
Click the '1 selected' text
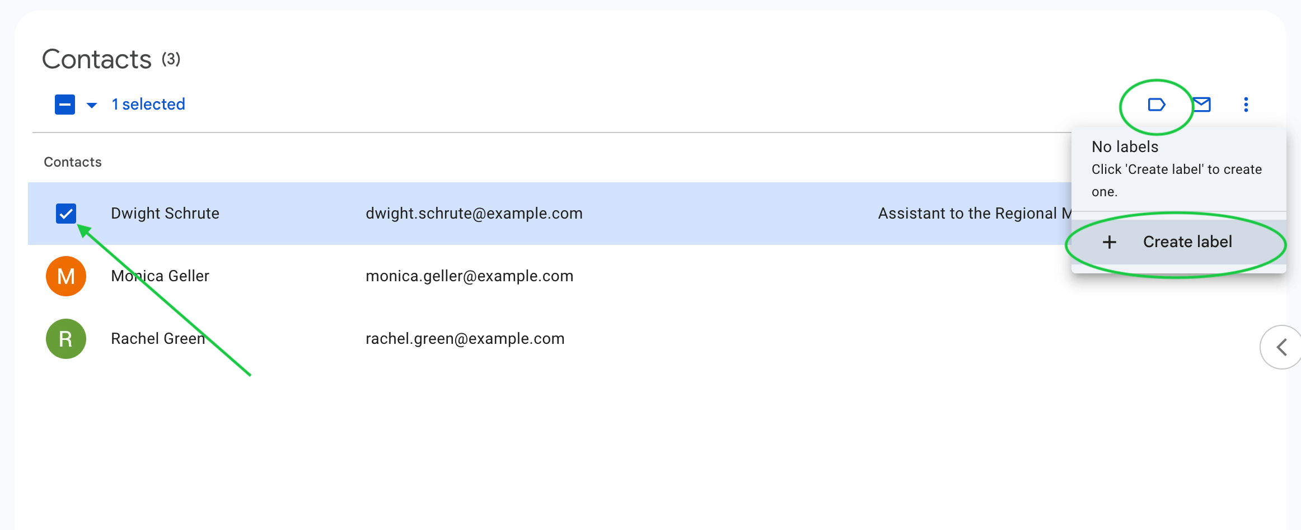click(x=148, y=105)
